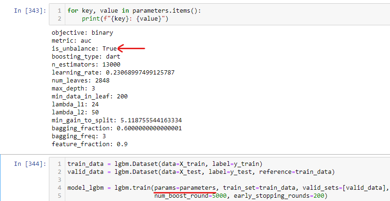Click line number 2 in cell 343
This screenshot has width=390, height=201.
tap(59, 19)
